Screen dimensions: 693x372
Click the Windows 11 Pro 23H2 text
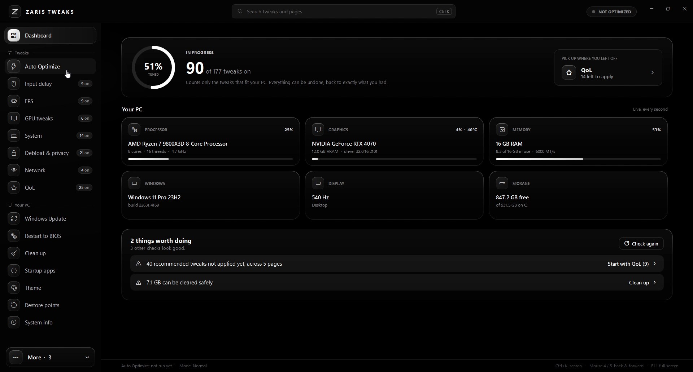pyautogui.click(x=154, y=198)
